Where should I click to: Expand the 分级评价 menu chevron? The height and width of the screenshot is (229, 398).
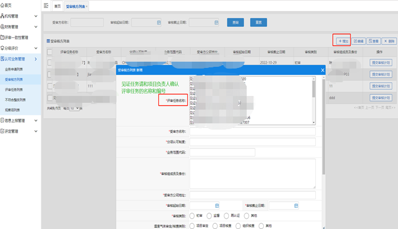click(36, 48)
